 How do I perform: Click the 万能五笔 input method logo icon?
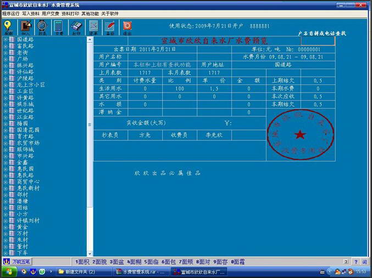7,262
